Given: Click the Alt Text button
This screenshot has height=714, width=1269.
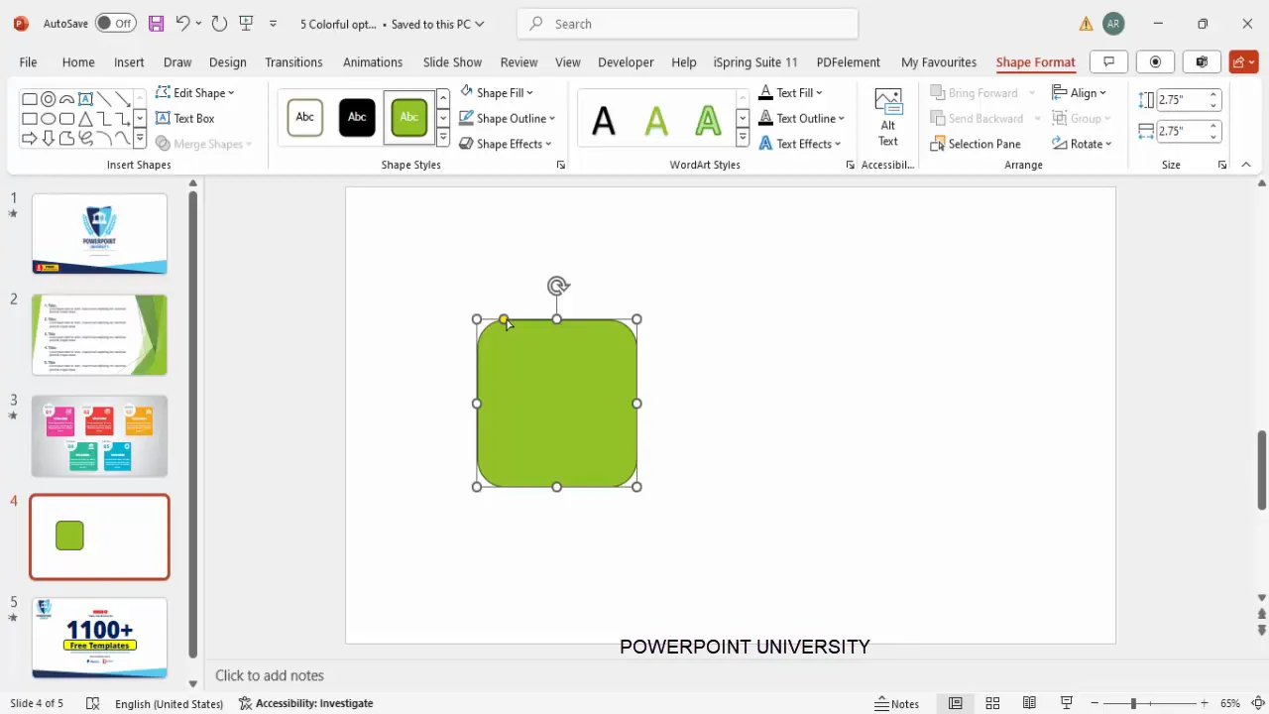Looking at the screenshot, I should 887,119.
